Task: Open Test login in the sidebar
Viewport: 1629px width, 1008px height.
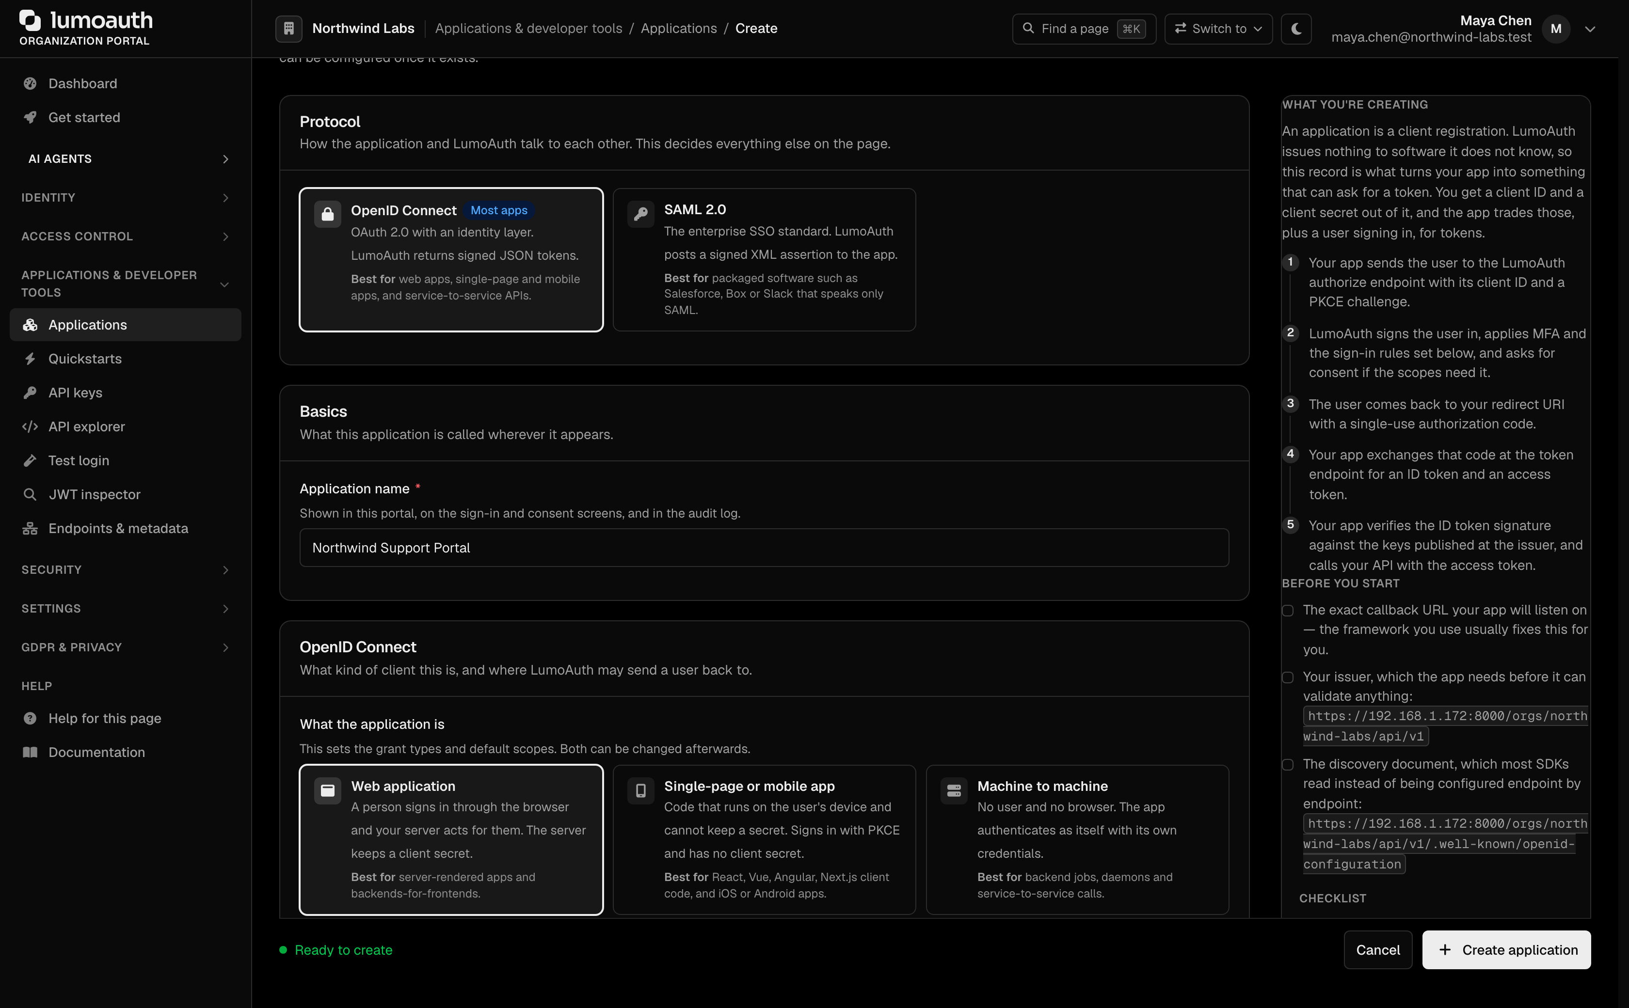Action: point(126,461)
